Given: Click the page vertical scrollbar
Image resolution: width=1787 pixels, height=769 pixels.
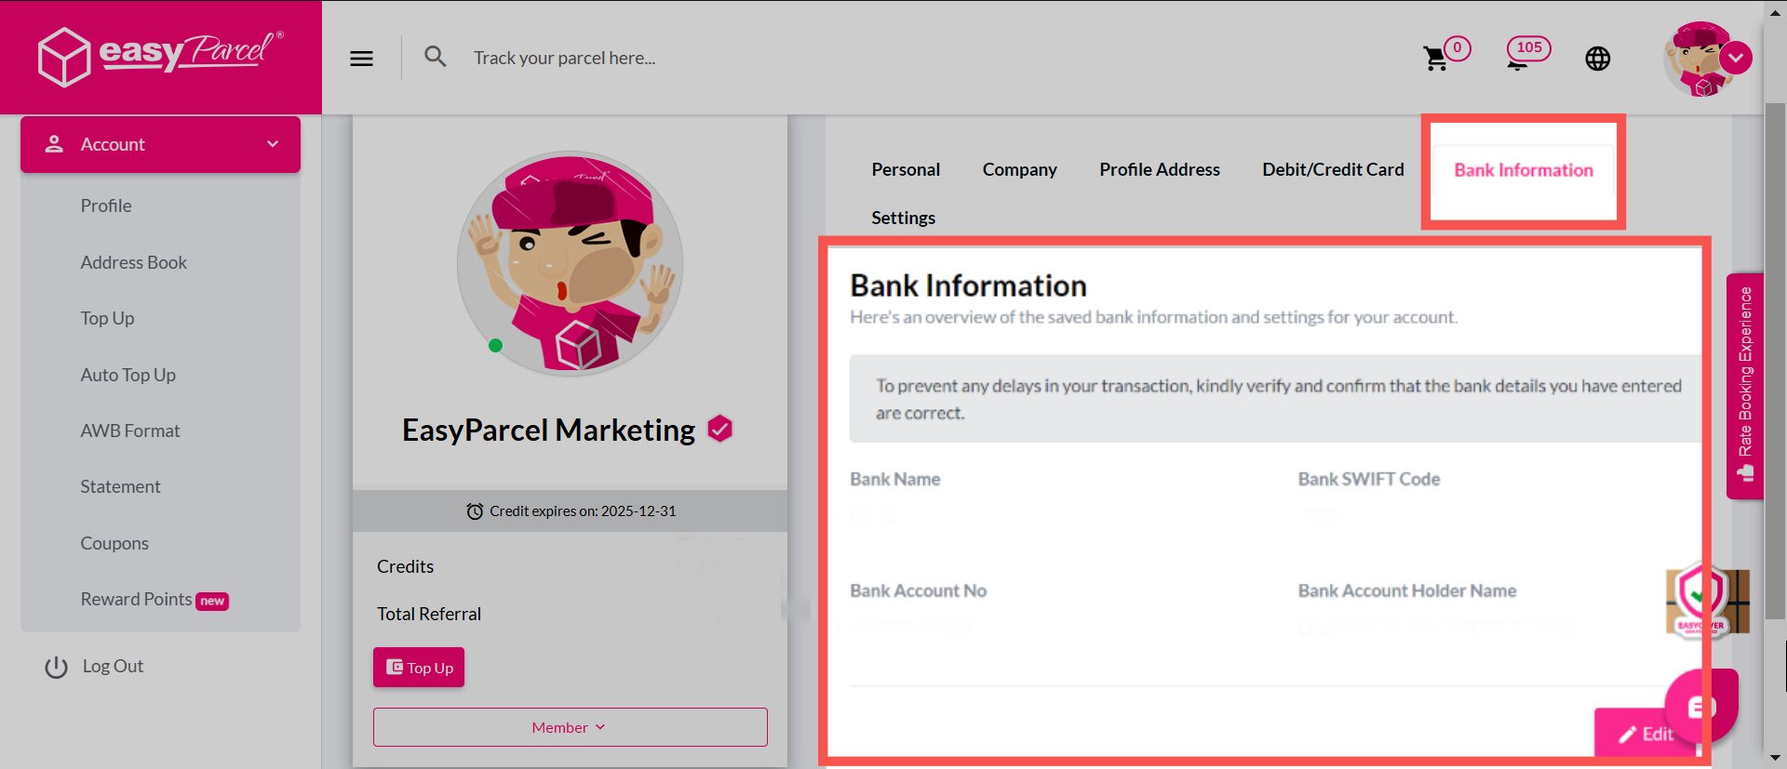Looking at the screenshot, I should click(x=1776, y=360).
